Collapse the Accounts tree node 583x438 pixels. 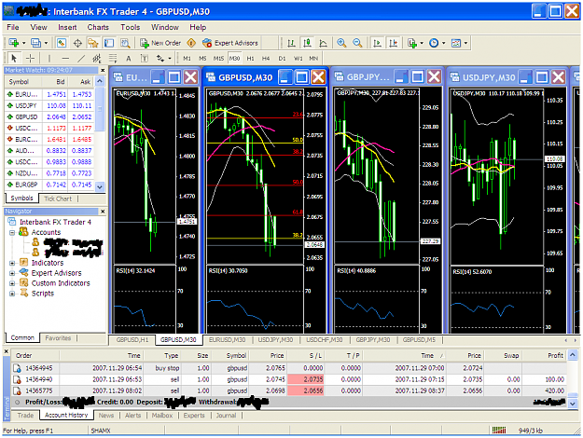coord(12,233)
